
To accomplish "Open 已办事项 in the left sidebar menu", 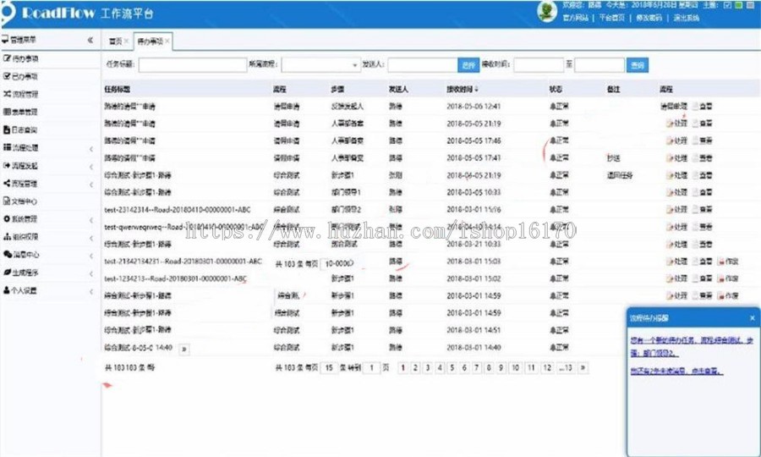I will pyautogui.click(x=21, y=76).
